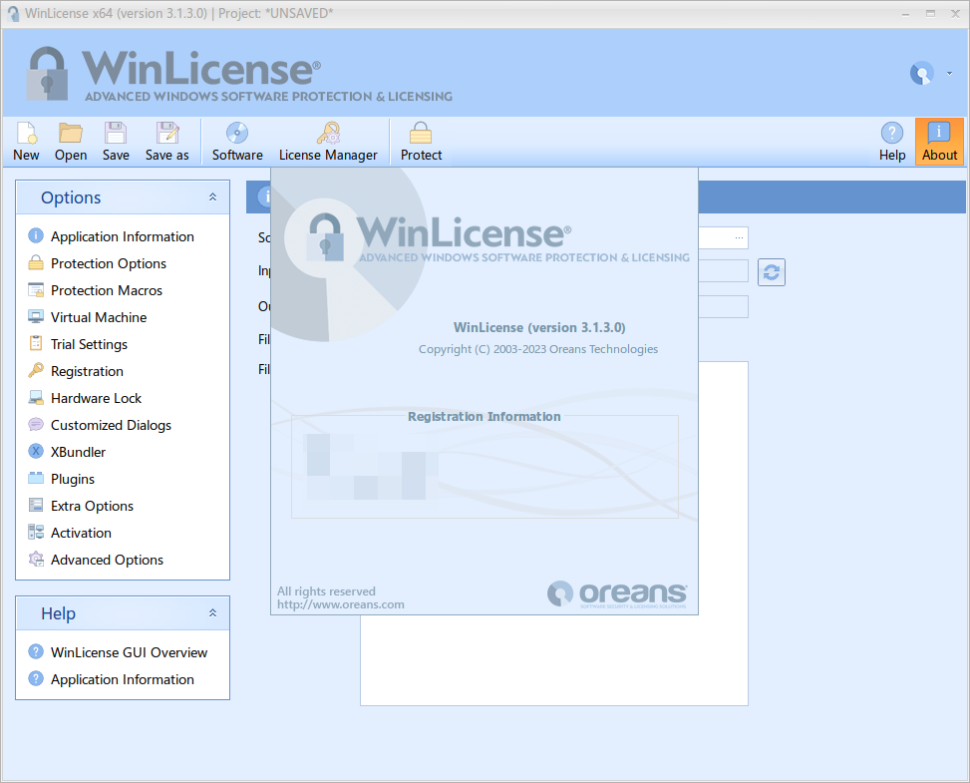Click the Copyright 2003-2023 Oreans Technologies text
Viewport: 970px width, 783px height.
pyautogui.click(x=538, y=349)
